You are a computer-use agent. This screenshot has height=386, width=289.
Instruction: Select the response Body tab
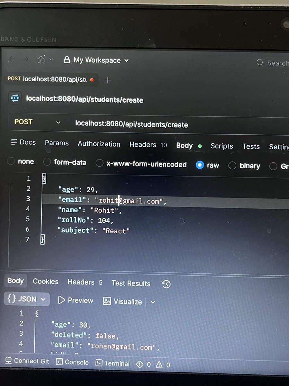tap(16, 281)
